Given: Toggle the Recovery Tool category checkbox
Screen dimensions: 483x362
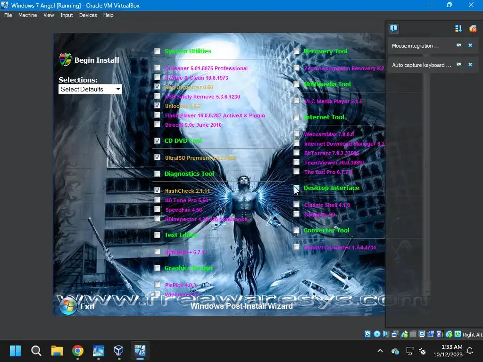Looking at the screenshot, I should click(296, 51).
